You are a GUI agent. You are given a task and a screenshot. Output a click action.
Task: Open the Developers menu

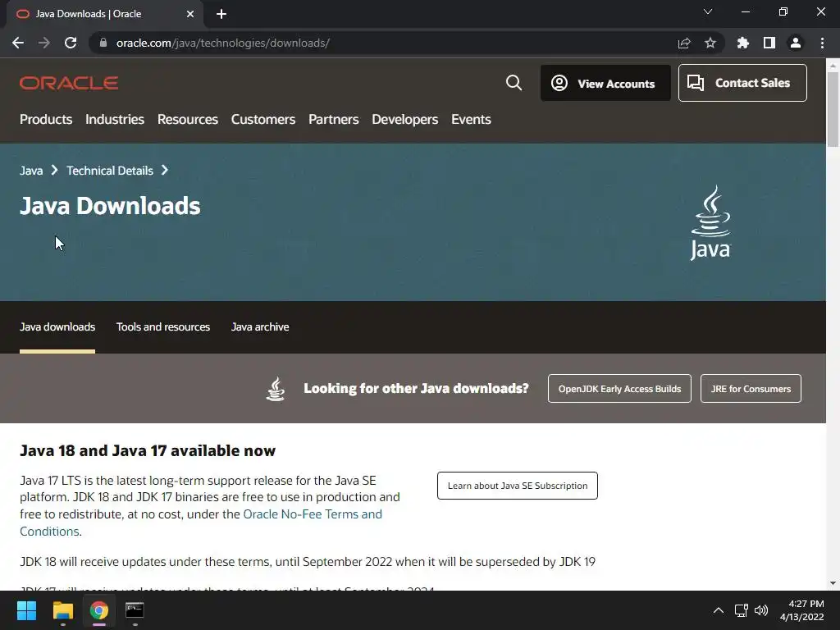click(x=405, y=120)
